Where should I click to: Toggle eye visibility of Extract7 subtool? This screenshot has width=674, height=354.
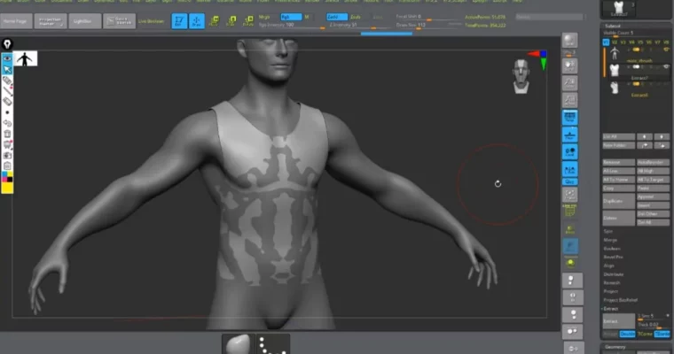(666, 67)
